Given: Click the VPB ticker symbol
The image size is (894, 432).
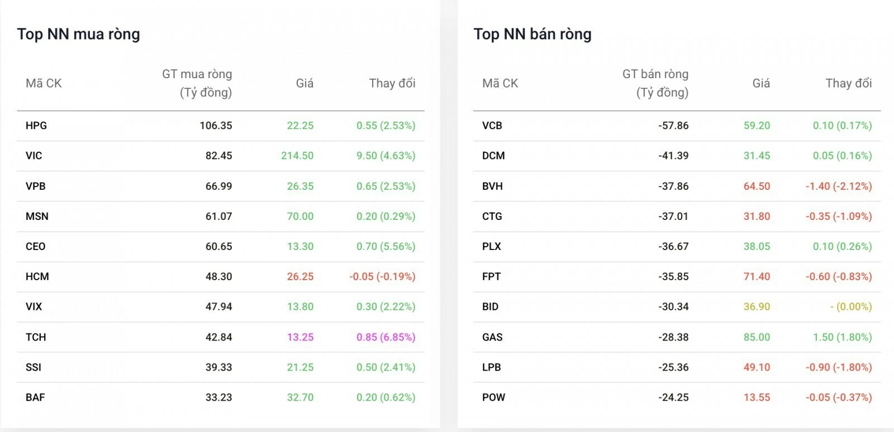Looking at the screenshot, I should (x=36, y=186).
